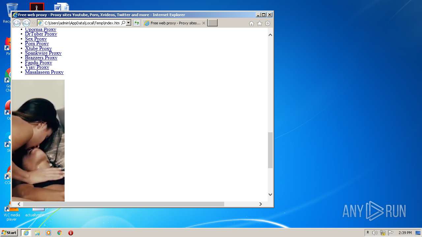Click the horizontal scrollbar thumb
Screen dimensions: 422x237
[x=123, y=204]
